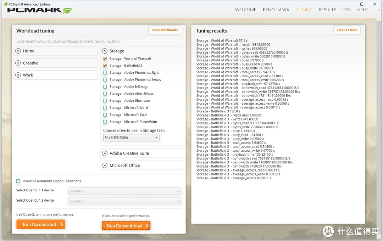Click the PCMark 8 logo
The image size is (383, 241).
[39, 10]
